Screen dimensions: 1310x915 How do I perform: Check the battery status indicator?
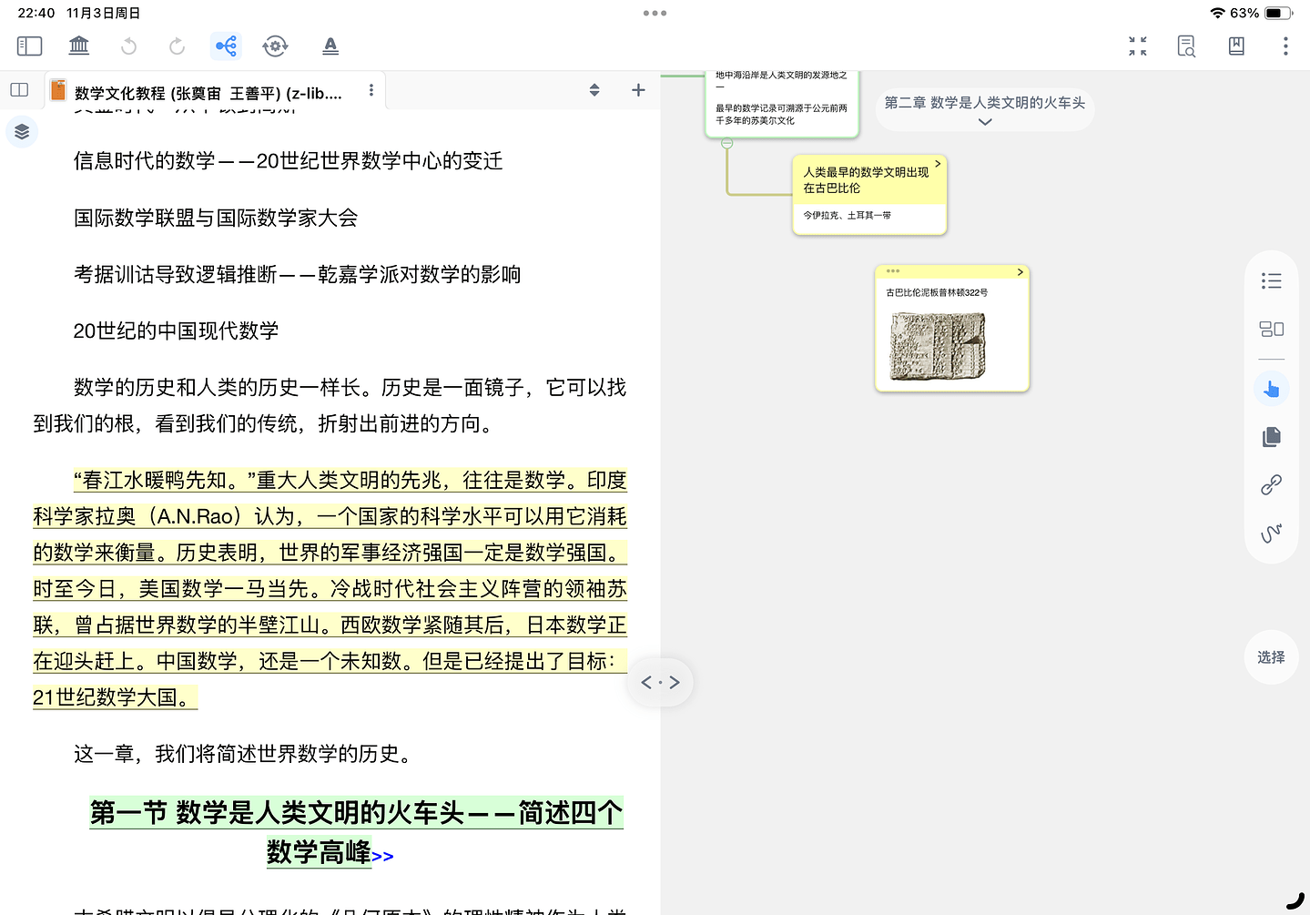1279,13
